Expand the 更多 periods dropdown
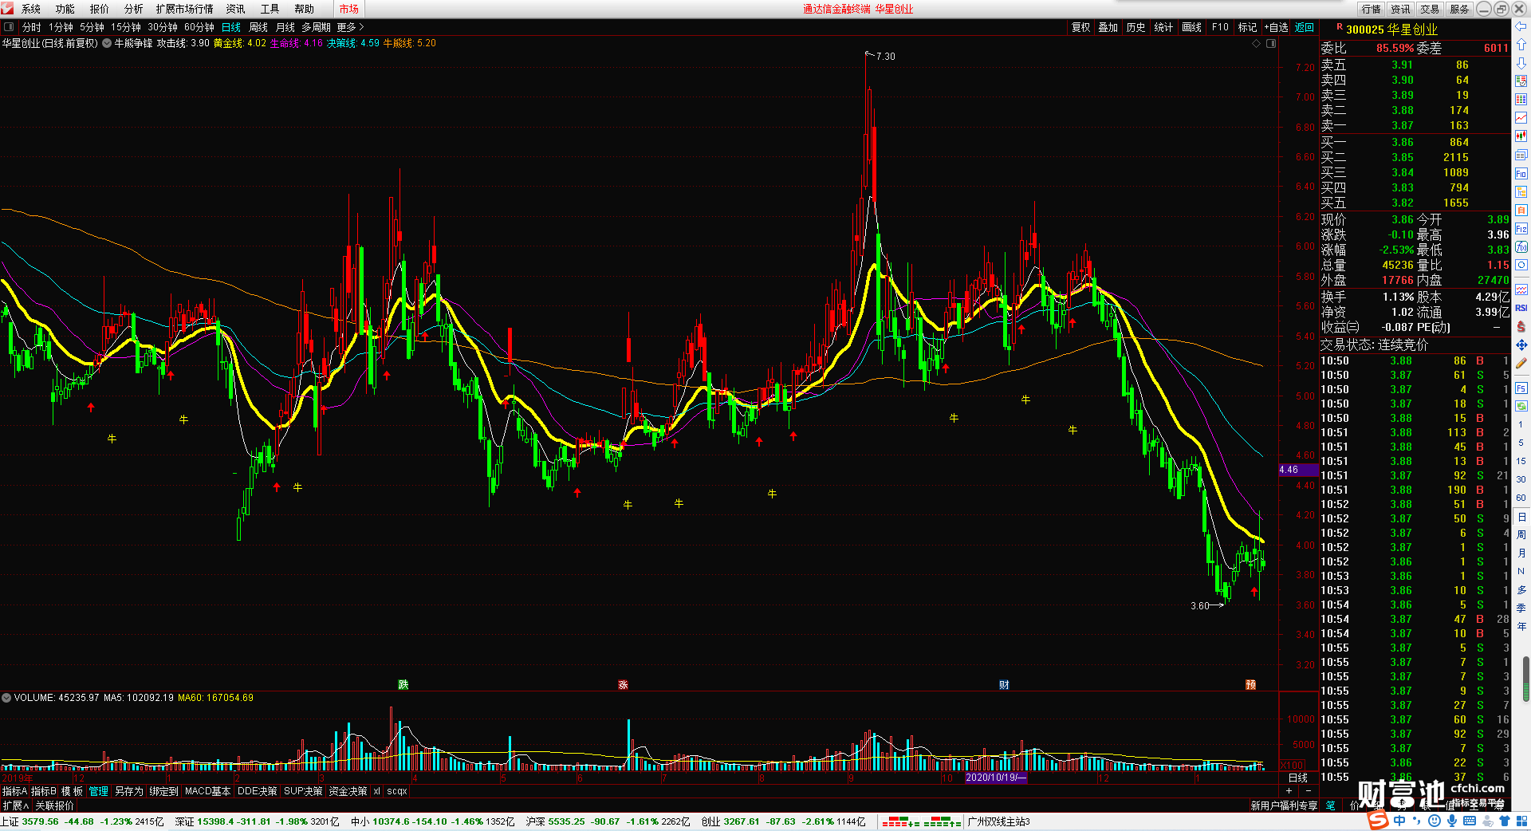 click(x=350, y=27)
